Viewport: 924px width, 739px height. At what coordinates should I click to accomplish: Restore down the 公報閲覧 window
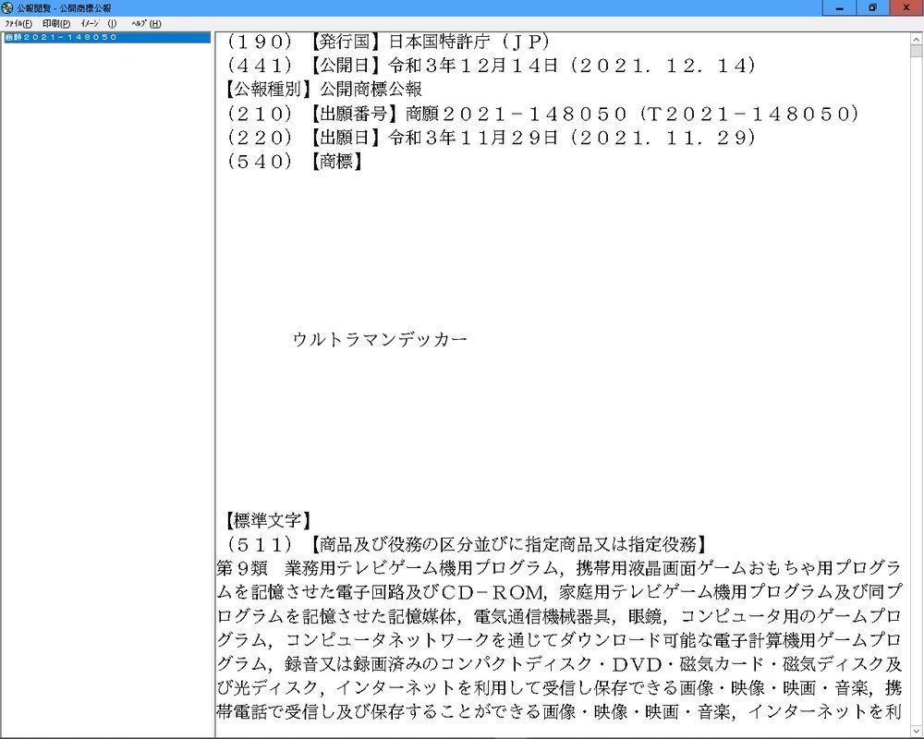click(x=872, y=7)
